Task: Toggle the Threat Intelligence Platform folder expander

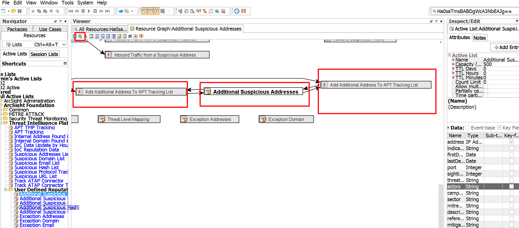Action: pos(1,123)
